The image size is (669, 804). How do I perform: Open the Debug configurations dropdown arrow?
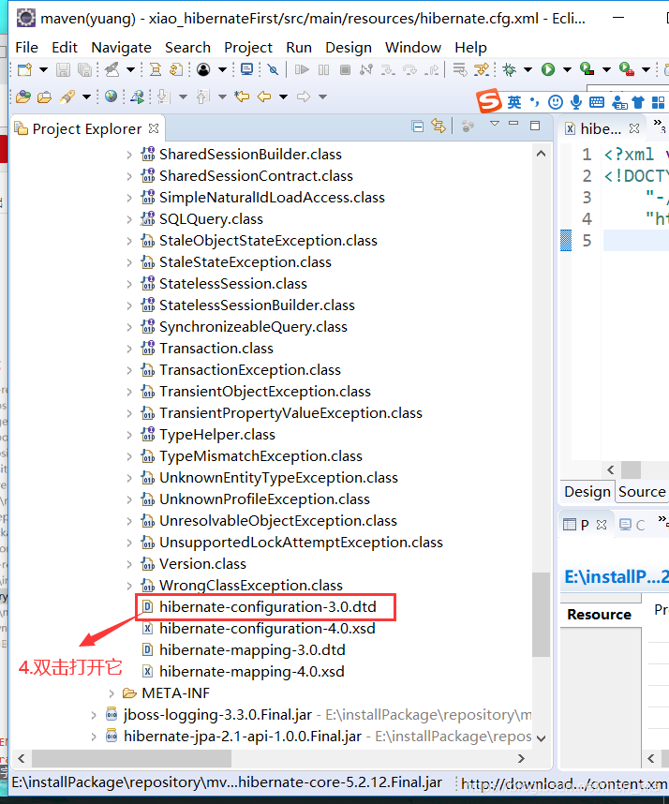(528, 69)
